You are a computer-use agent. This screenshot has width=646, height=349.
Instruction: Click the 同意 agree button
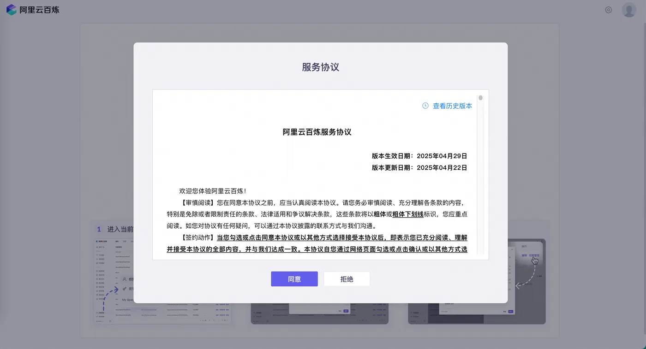pos(294,279)
